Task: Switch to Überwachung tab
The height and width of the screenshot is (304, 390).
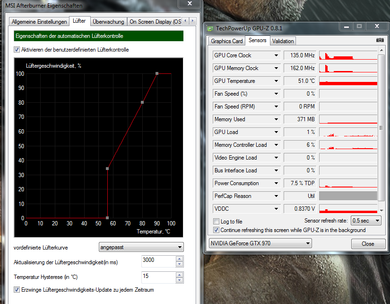Action: pyautogui.click(x=108, y=22)
